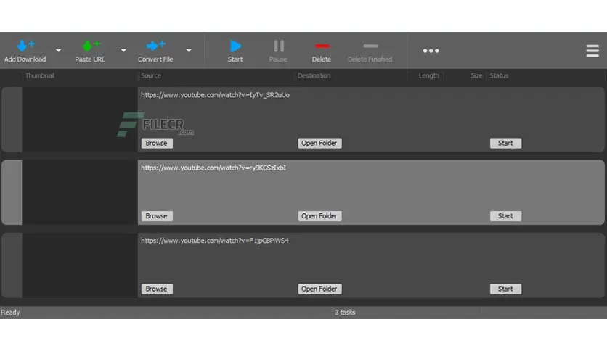
Task: Expand the Convert File dropdown arrow
Action: (x=189, y=51)
